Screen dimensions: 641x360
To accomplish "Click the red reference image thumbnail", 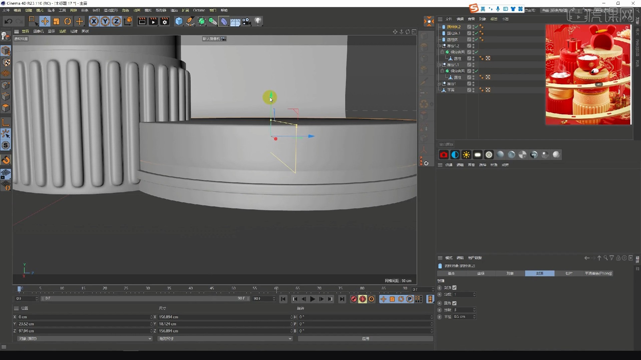I will (x=588, y=75).
